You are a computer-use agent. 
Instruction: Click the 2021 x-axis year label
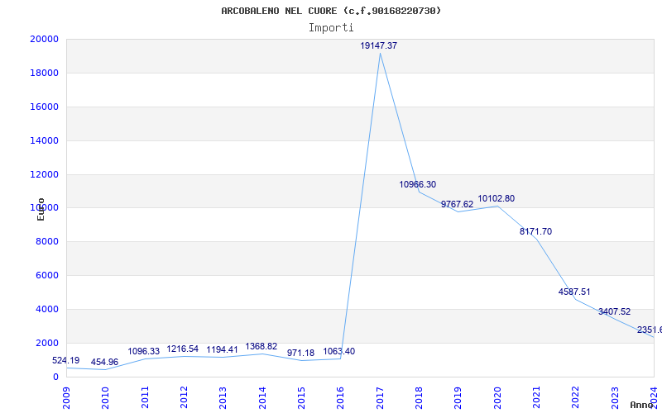coord(536,398)
